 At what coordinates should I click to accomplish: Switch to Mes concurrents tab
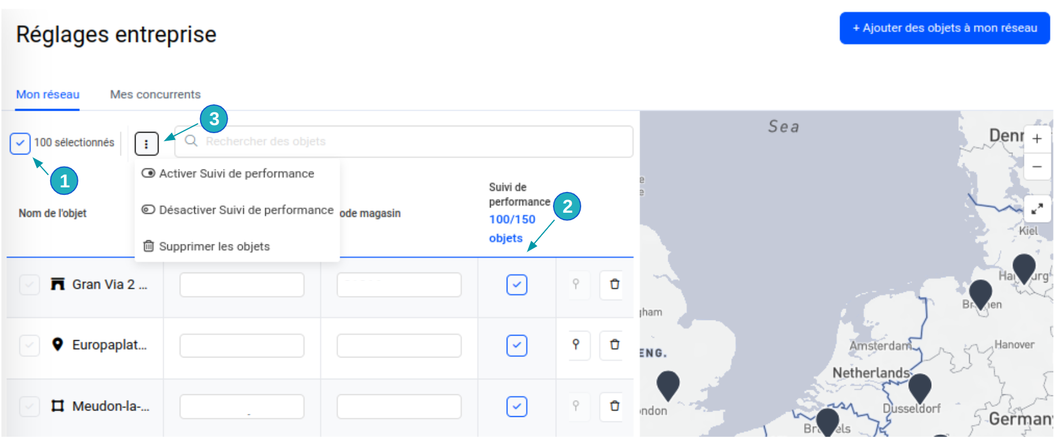click(x=155, y=95)
